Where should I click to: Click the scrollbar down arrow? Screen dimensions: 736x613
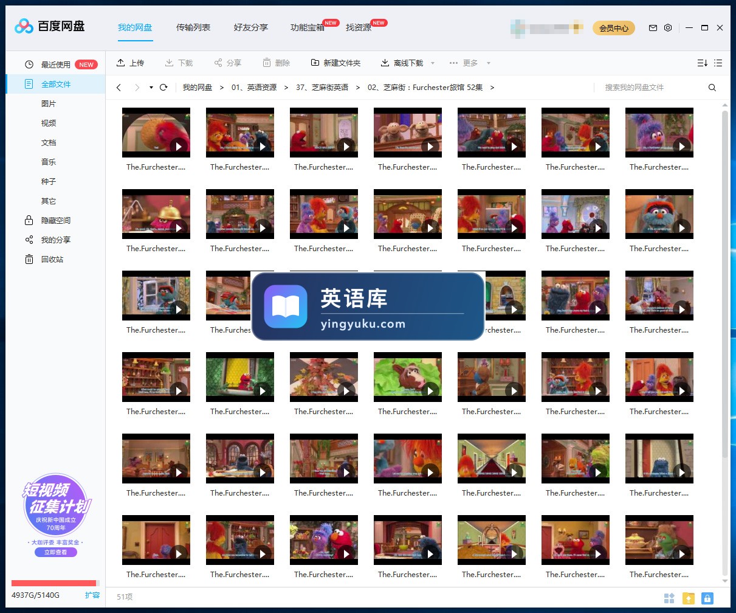tap(724, 581)
